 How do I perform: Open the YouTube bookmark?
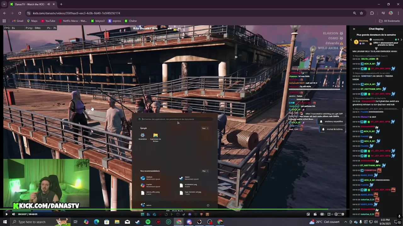[x=48, y=21]
